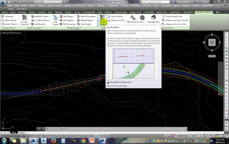Open the Geotechnics ribbon tab
Image resolution: width=229 pixels, height=144 pixels.
175,12
